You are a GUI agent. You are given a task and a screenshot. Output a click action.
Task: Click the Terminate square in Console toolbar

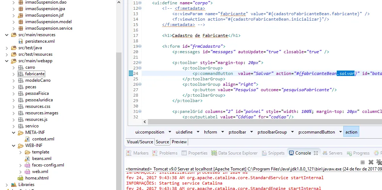(x=362, y=162)
